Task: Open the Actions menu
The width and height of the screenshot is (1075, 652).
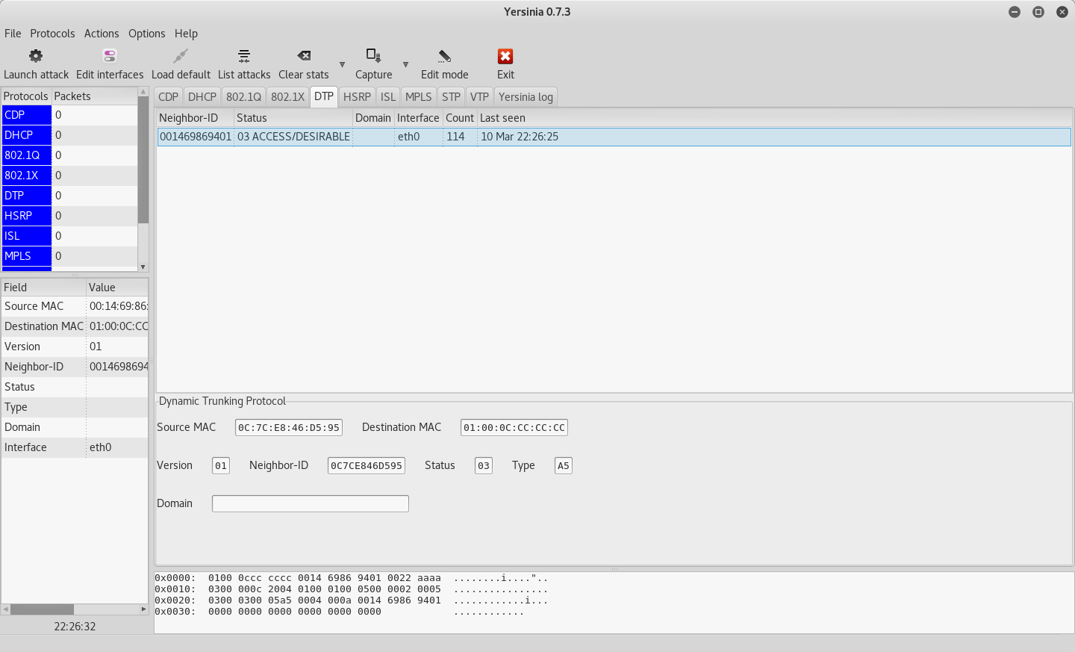Action: 102,34
